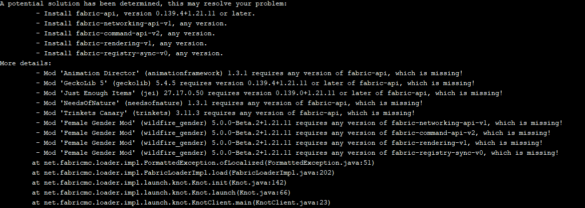Image resolution: width=585 pixels, height=208 pixels.
Task: Click the Female Gender Mod fabric-rendering-v1 line
Action: pyautogui.click(x=290, y=143)
